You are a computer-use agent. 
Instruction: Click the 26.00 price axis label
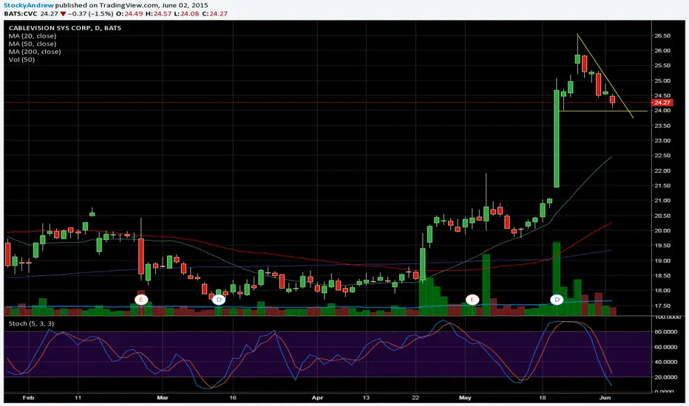coord(662,51)
